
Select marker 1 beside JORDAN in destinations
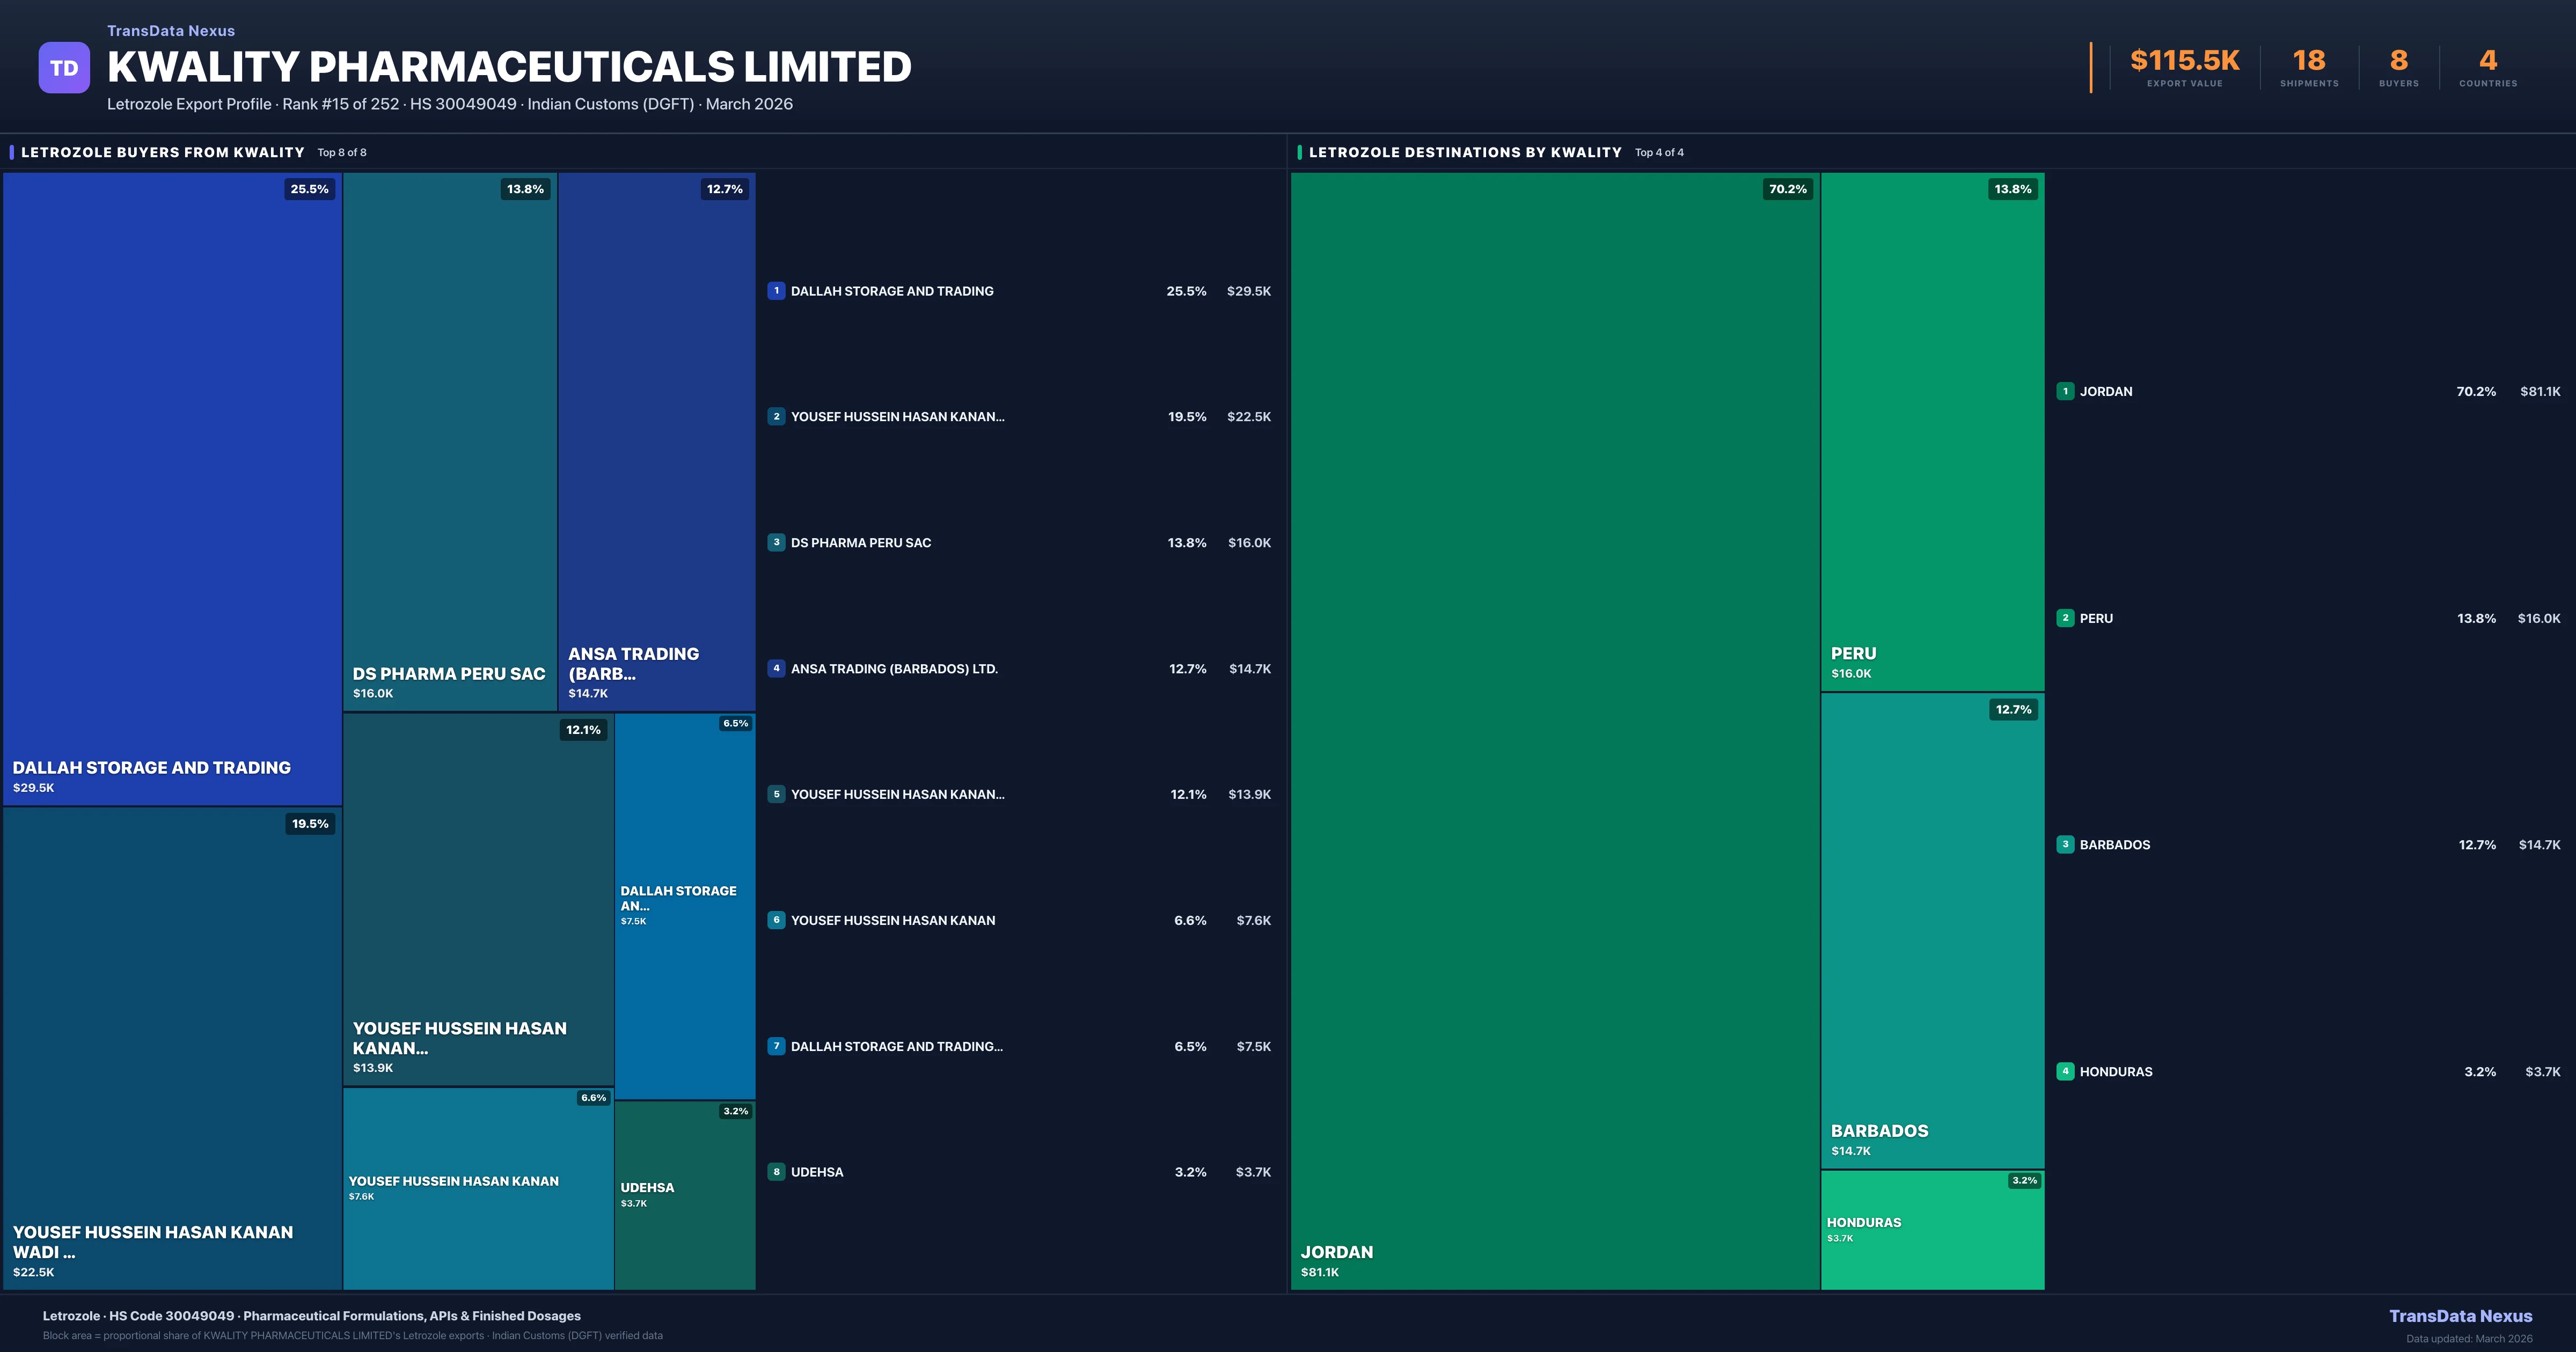(2065, 391)
